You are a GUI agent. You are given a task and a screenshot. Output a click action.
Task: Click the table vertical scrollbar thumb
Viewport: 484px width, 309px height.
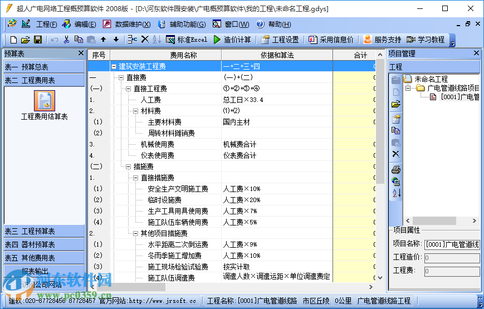point(380,121)
